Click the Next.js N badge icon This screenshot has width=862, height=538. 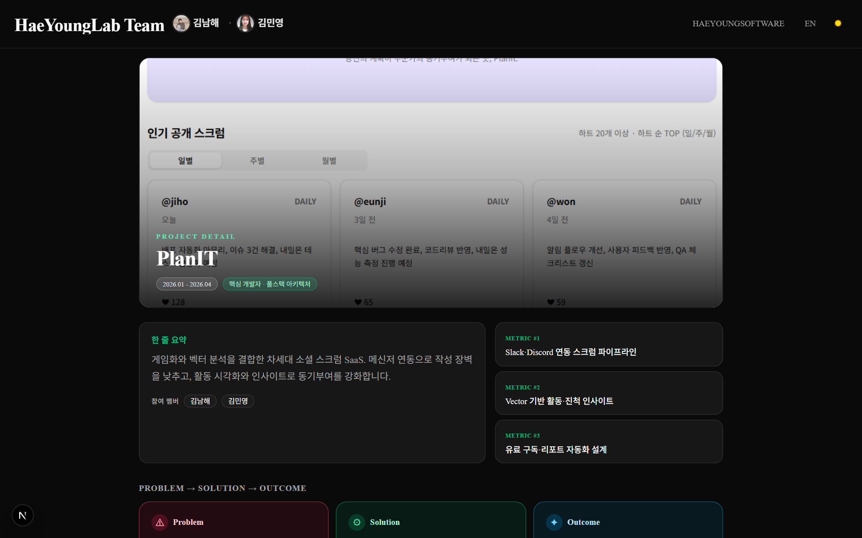pos(23,515)
